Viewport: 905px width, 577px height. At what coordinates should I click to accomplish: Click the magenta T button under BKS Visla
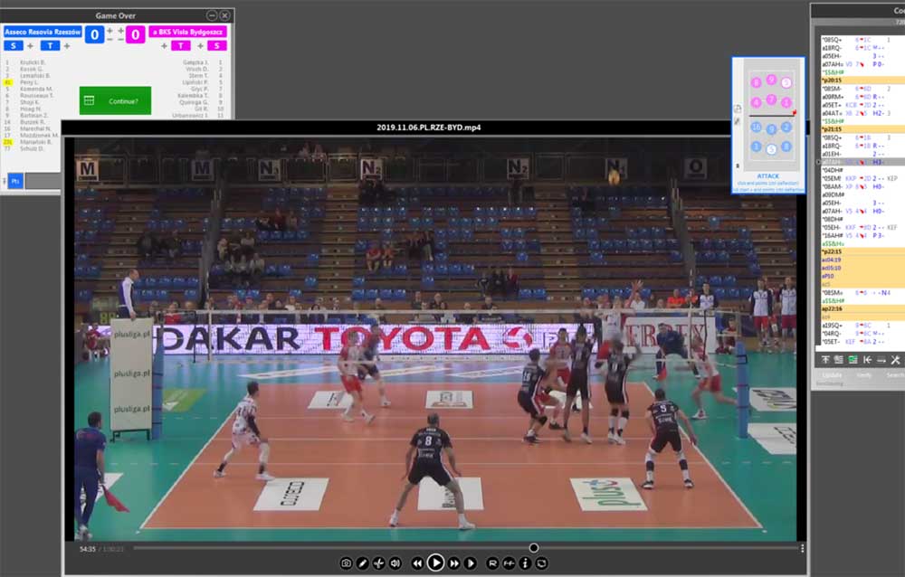tap(182, 45)
